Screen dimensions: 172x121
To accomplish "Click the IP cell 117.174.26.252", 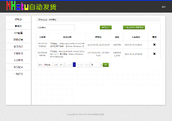I will click(x=98, y=54).
